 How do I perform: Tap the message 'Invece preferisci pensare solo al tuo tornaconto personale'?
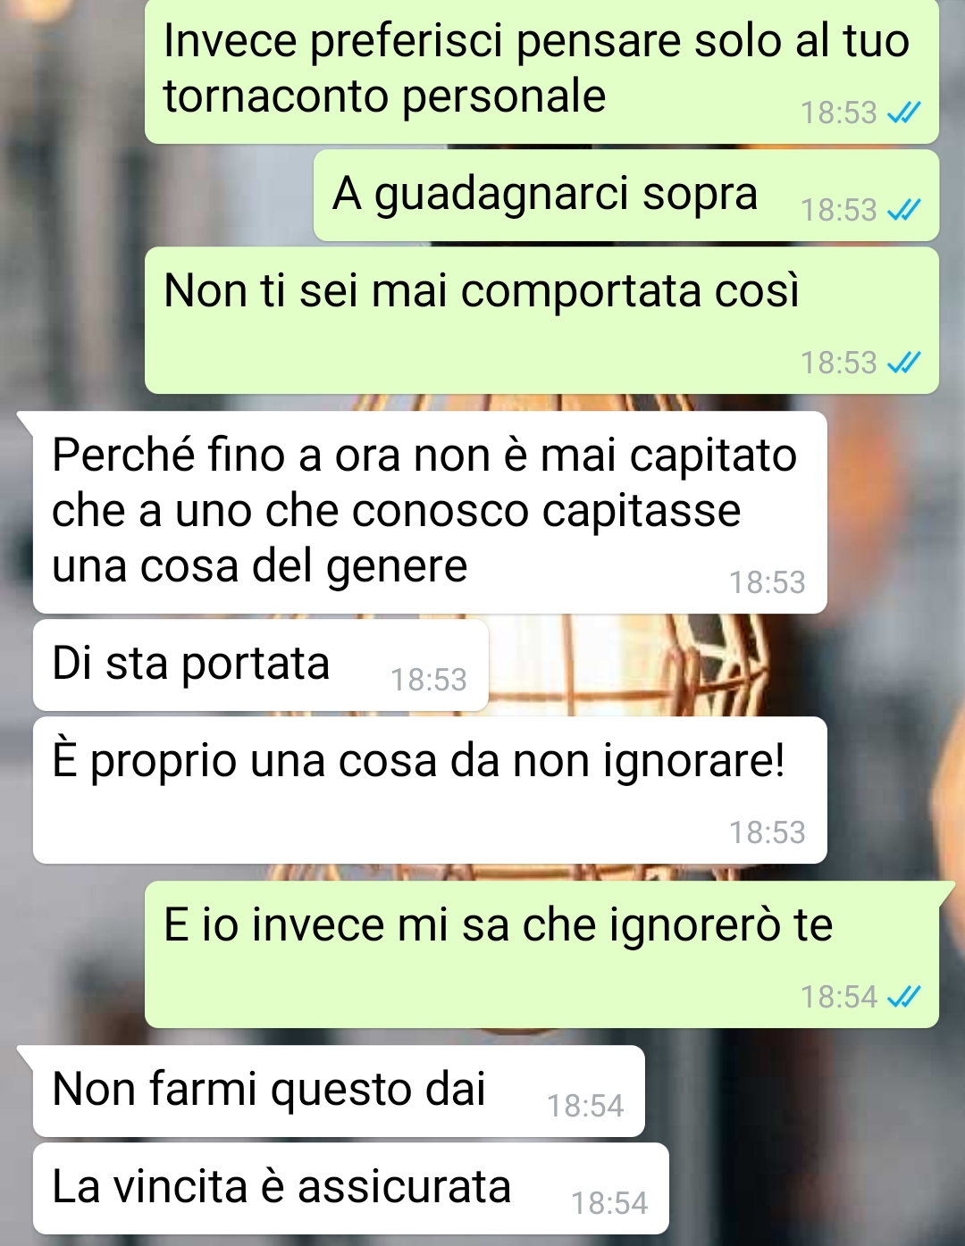541,71
